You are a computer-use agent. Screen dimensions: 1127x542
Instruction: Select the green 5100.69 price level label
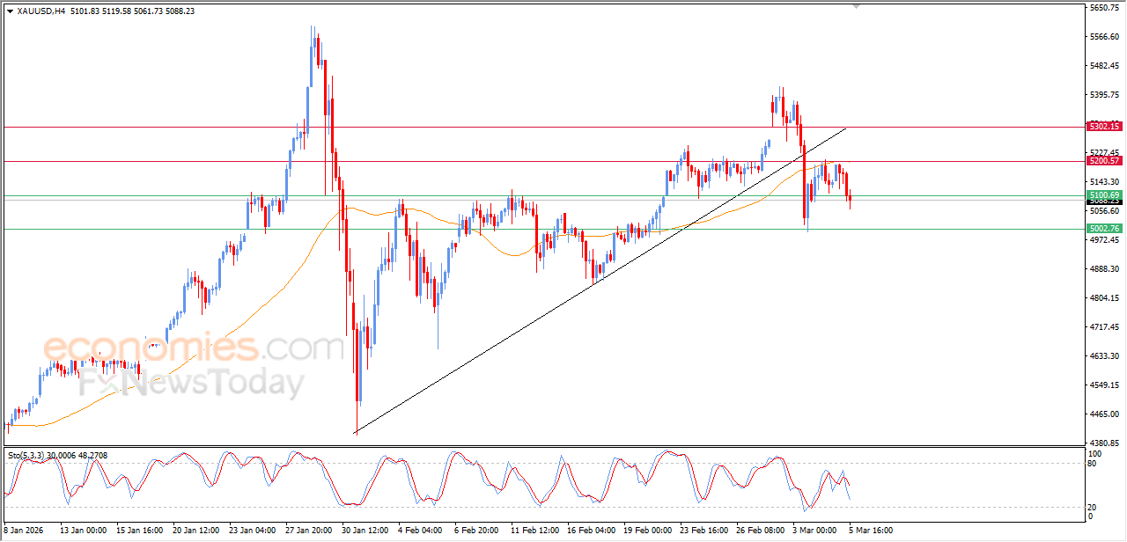click(x=1104, y=194)
